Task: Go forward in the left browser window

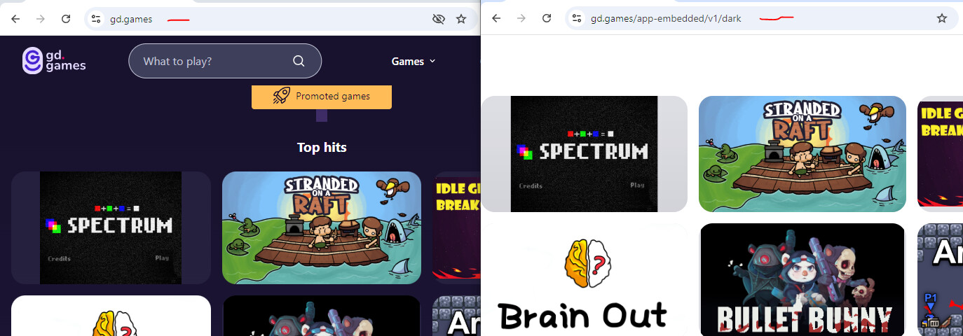Action: 41,19
